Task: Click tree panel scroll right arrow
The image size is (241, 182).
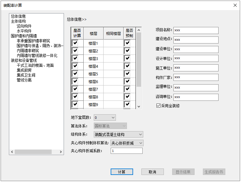Action: point(61,152)
